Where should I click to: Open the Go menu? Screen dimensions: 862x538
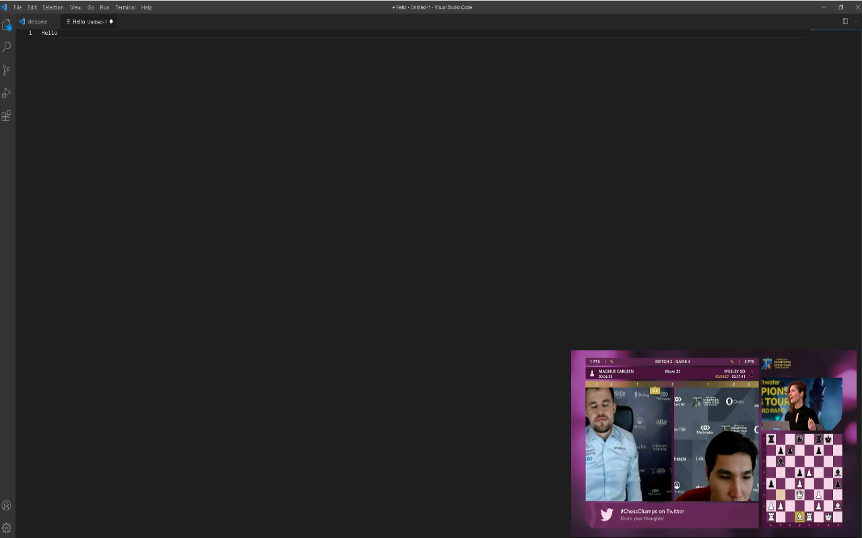pyautogui.click(x=91, y=7)
